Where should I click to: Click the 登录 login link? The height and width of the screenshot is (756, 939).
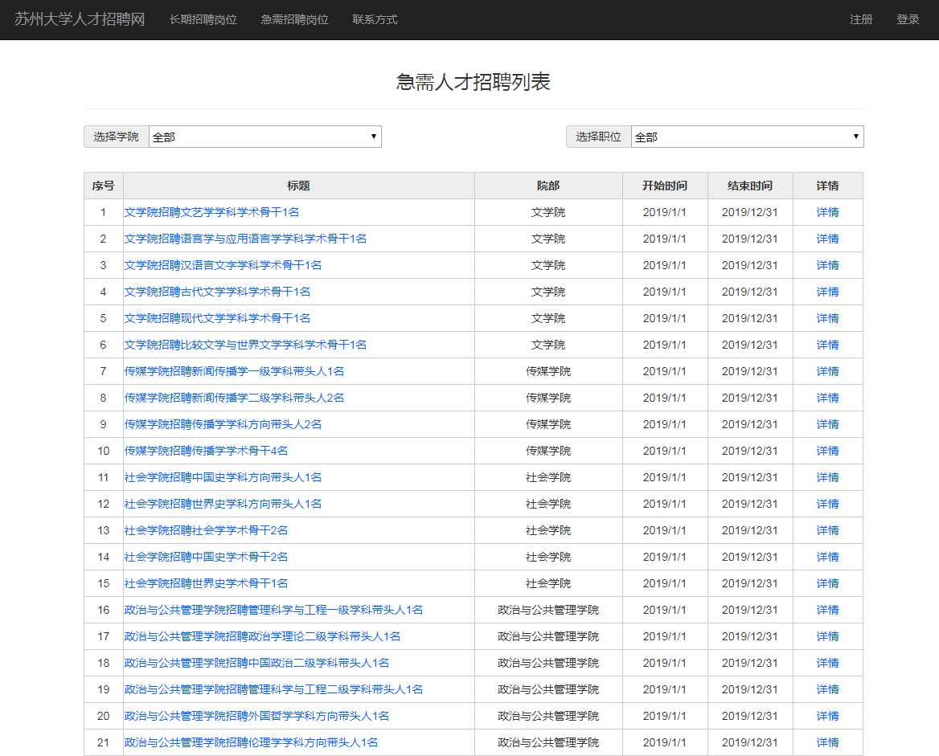908,19
